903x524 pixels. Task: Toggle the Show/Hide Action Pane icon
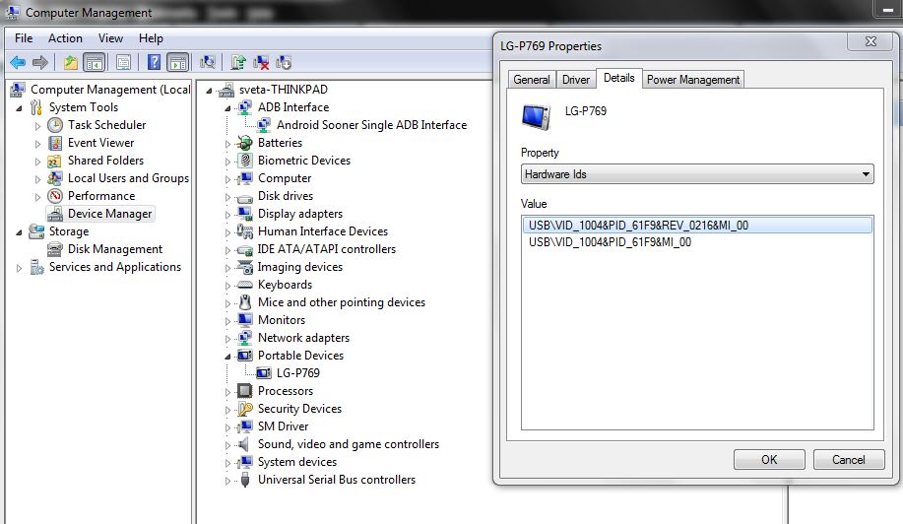click(178, 62)
